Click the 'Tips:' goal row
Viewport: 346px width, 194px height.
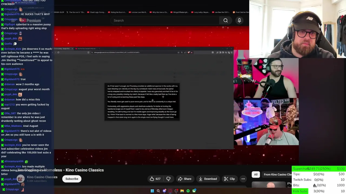point(319,174)
